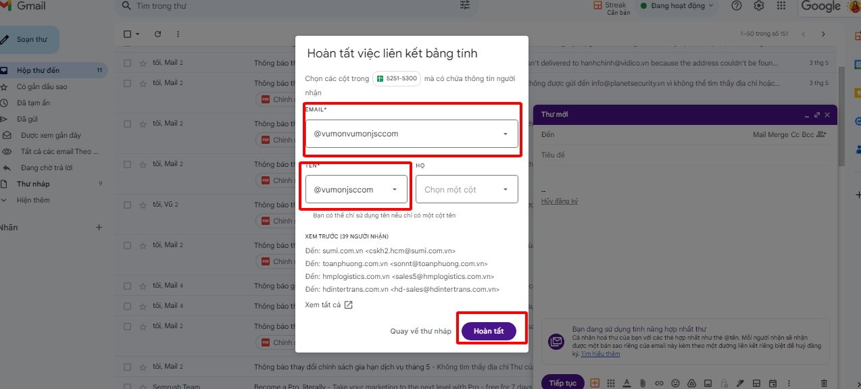Screen dimensions: 861x389
Task: Click the 5251-5300 spreadsheet chip
Action: (397, 78)
